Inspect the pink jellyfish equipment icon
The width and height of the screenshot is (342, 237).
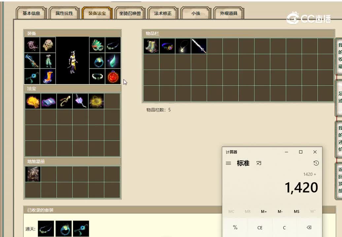[x=32, y=45]
